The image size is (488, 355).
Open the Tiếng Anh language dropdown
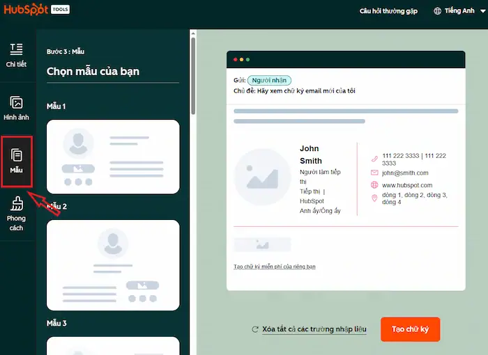click(459, 11)
